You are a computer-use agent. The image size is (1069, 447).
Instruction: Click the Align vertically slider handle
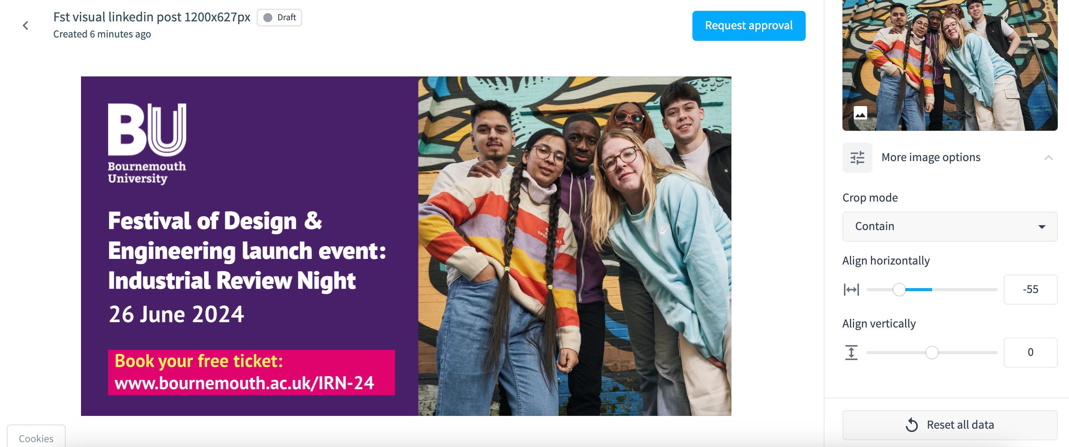[932, 353]
